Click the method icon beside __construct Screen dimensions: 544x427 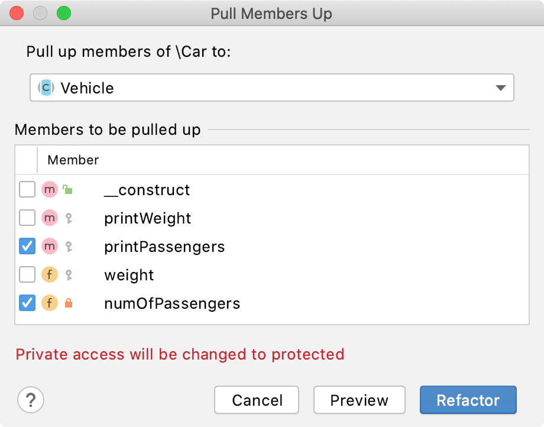[50, 189]
